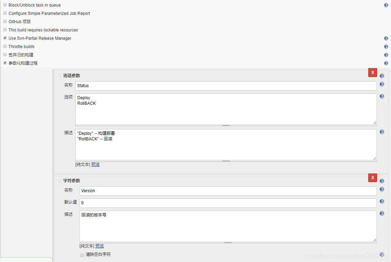
Task: Open help icon for 字符参数 section header
Action: click(x=382, y=181)
